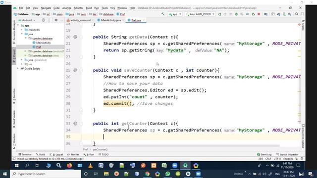
Task: Toggle the Gradle panel on right edge
Action: [x=303, y=25]
